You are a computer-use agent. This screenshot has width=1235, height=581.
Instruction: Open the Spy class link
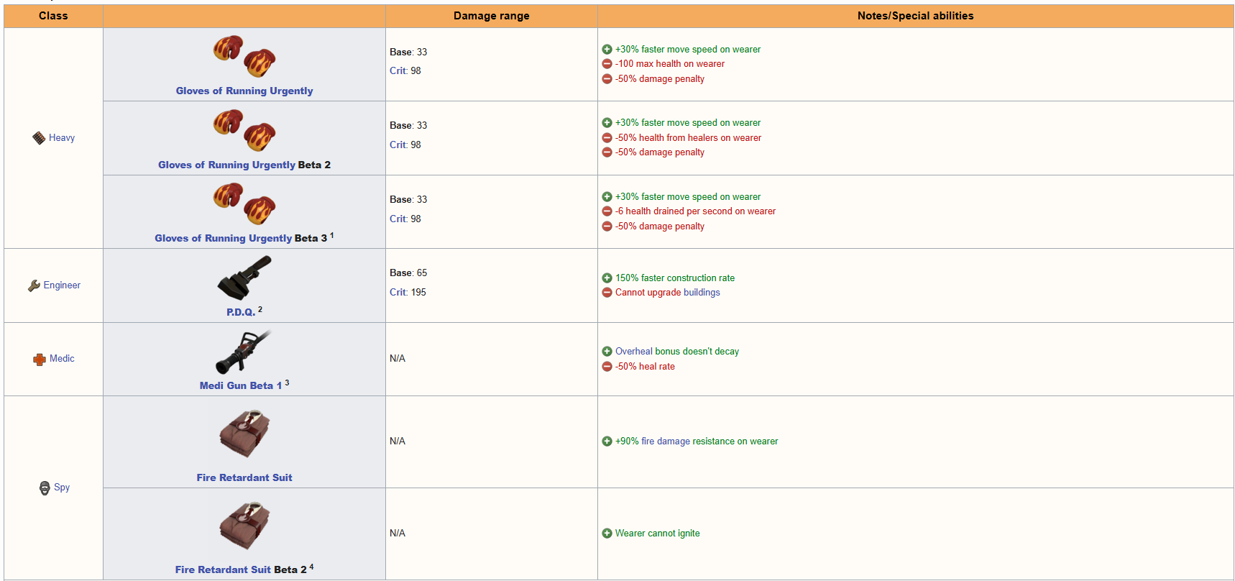click(x=62, y=488)
